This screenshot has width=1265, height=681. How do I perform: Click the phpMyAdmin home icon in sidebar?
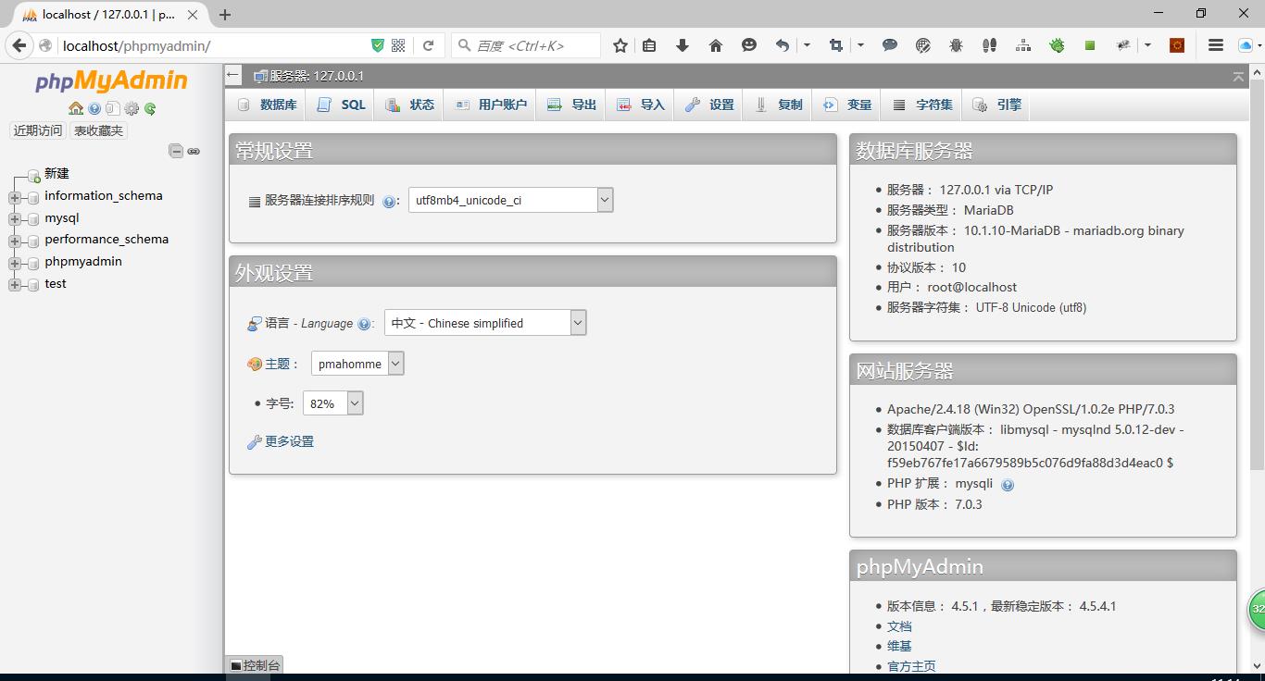click(76, 108)
